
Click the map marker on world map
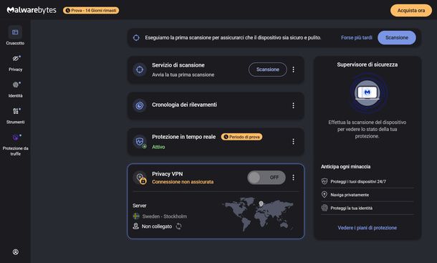(261, 204)
